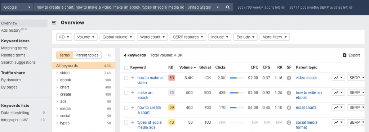Click SF badge for 'how to create a chart'

click(289, 108)
